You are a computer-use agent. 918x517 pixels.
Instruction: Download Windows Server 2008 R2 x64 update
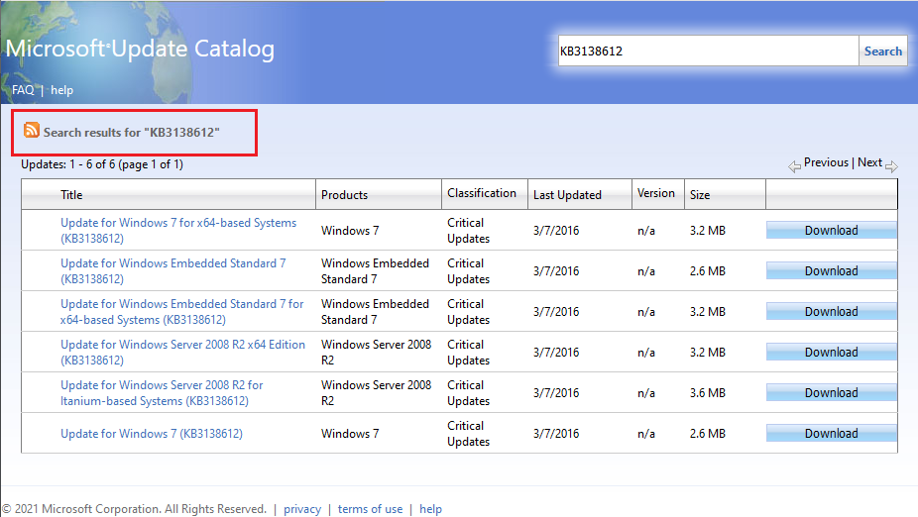pos(832,352)
